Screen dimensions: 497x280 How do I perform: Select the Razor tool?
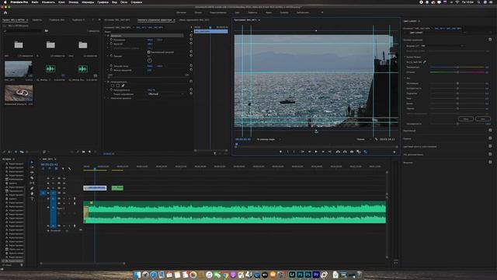pos(32,178)
